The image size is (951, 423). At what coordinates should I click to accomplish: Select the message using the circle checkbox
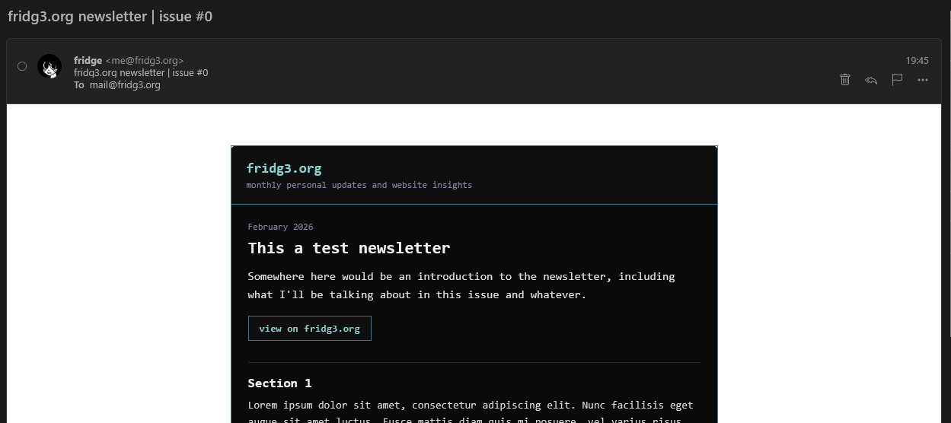pyautogui.click(x=22, y=66)
